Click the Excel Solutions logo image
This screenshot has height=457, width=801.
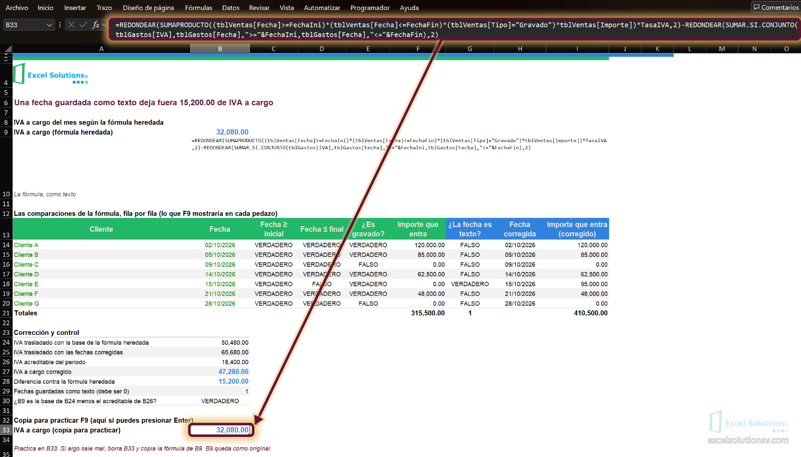[x=51, y=74]
